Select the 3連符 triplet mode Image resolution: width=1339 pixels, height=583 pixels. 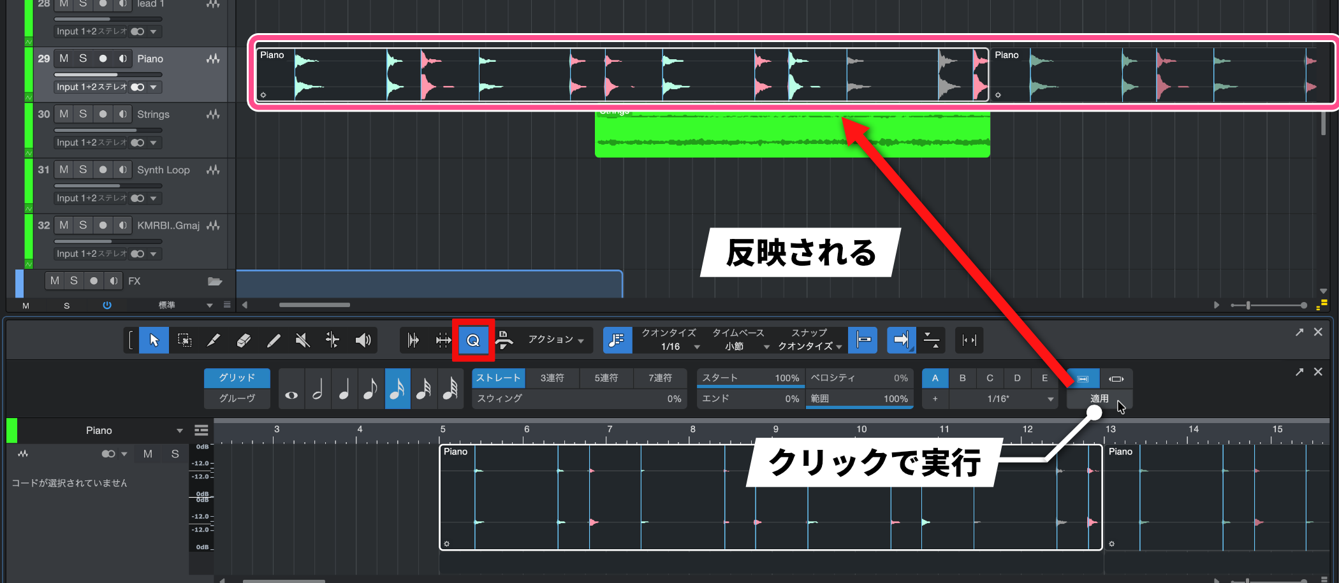pyautogui.click(x=552, y=377)
